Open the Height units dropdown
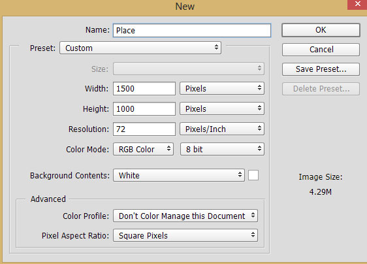This screenshot has width=367, height=264. 222,108
